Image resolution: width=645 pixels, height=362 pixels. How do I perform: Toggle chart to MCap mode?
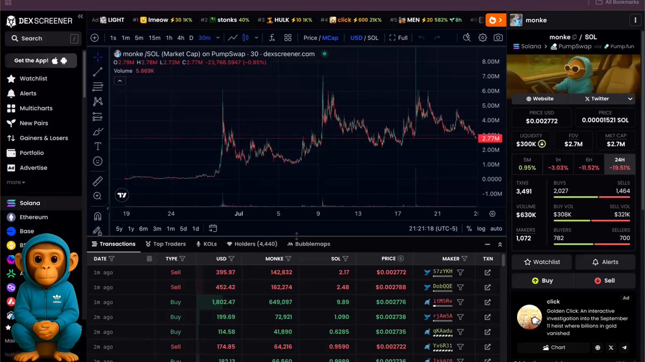[330, 38]
